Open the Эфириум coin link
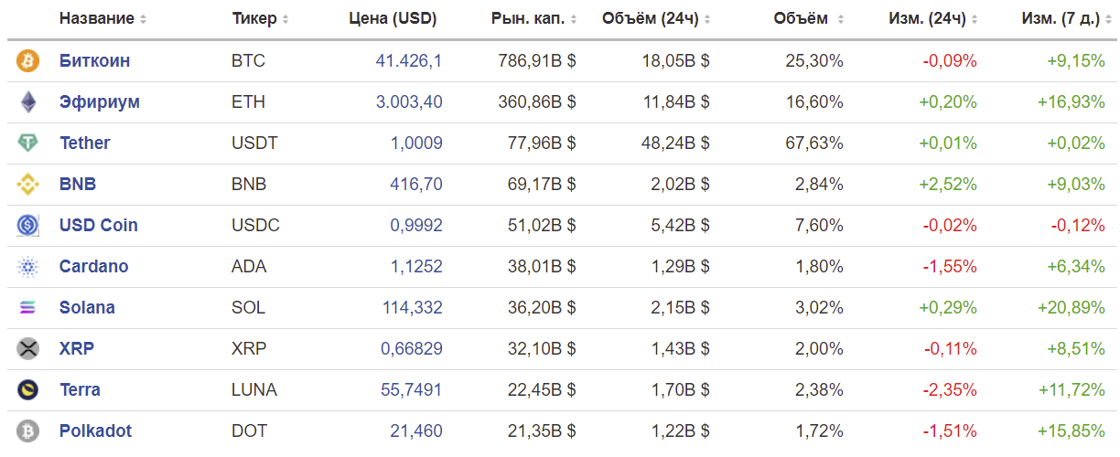1120x457 pixels. [x=100, y=102]
